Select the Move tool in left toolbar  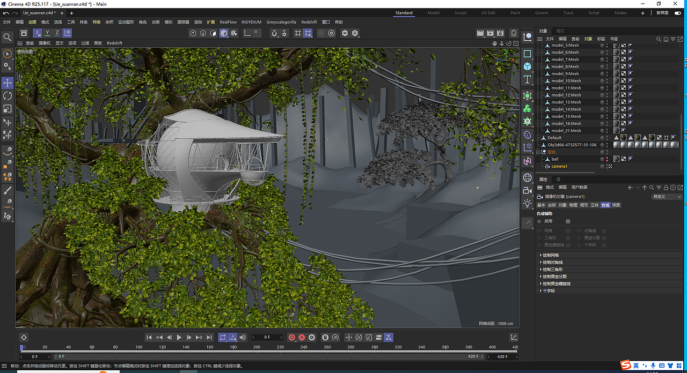pyautogui.click(x=8, y=83)
